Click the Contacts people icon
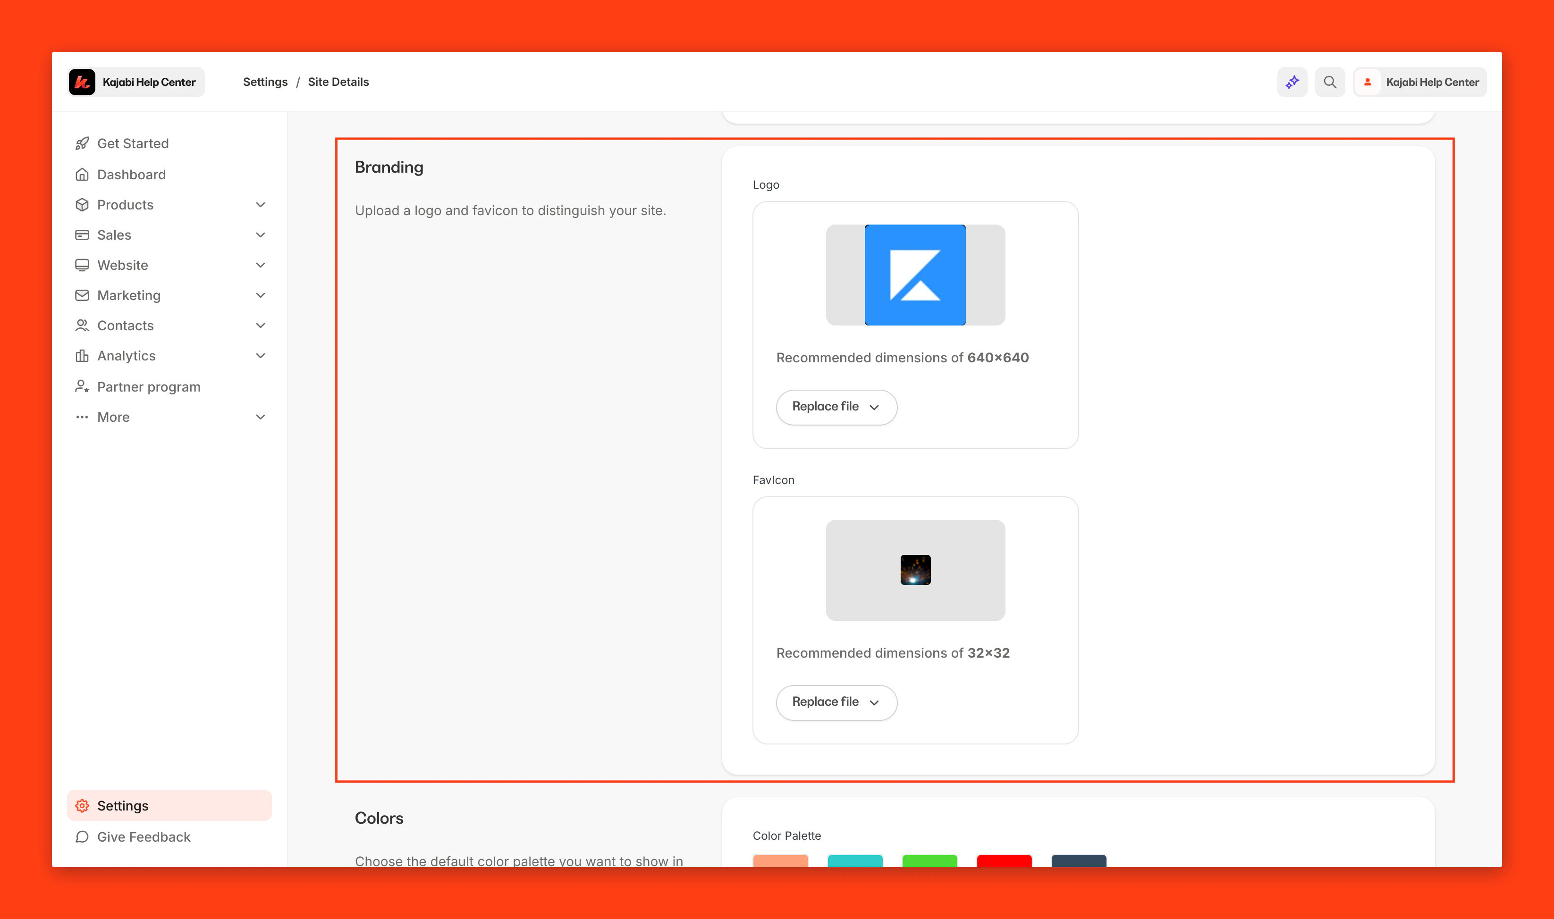This screenshot has height=919, width=1554. click(83, 325)
